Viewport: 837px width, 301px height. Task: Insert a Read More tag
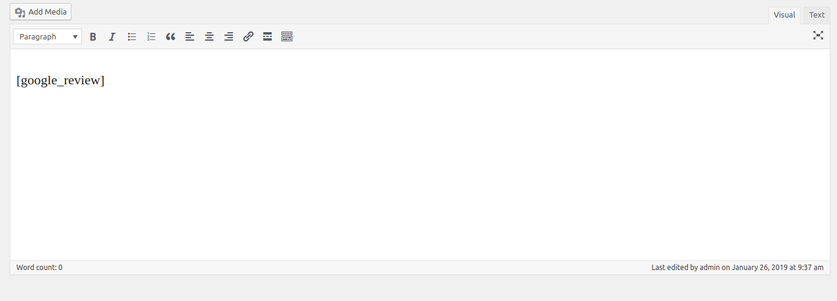pyautogui.click(x=267, y=37)
